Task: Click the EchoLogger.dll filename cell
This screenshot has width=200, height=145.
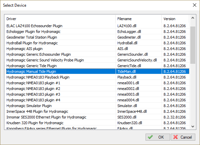Action: [129, 32]
